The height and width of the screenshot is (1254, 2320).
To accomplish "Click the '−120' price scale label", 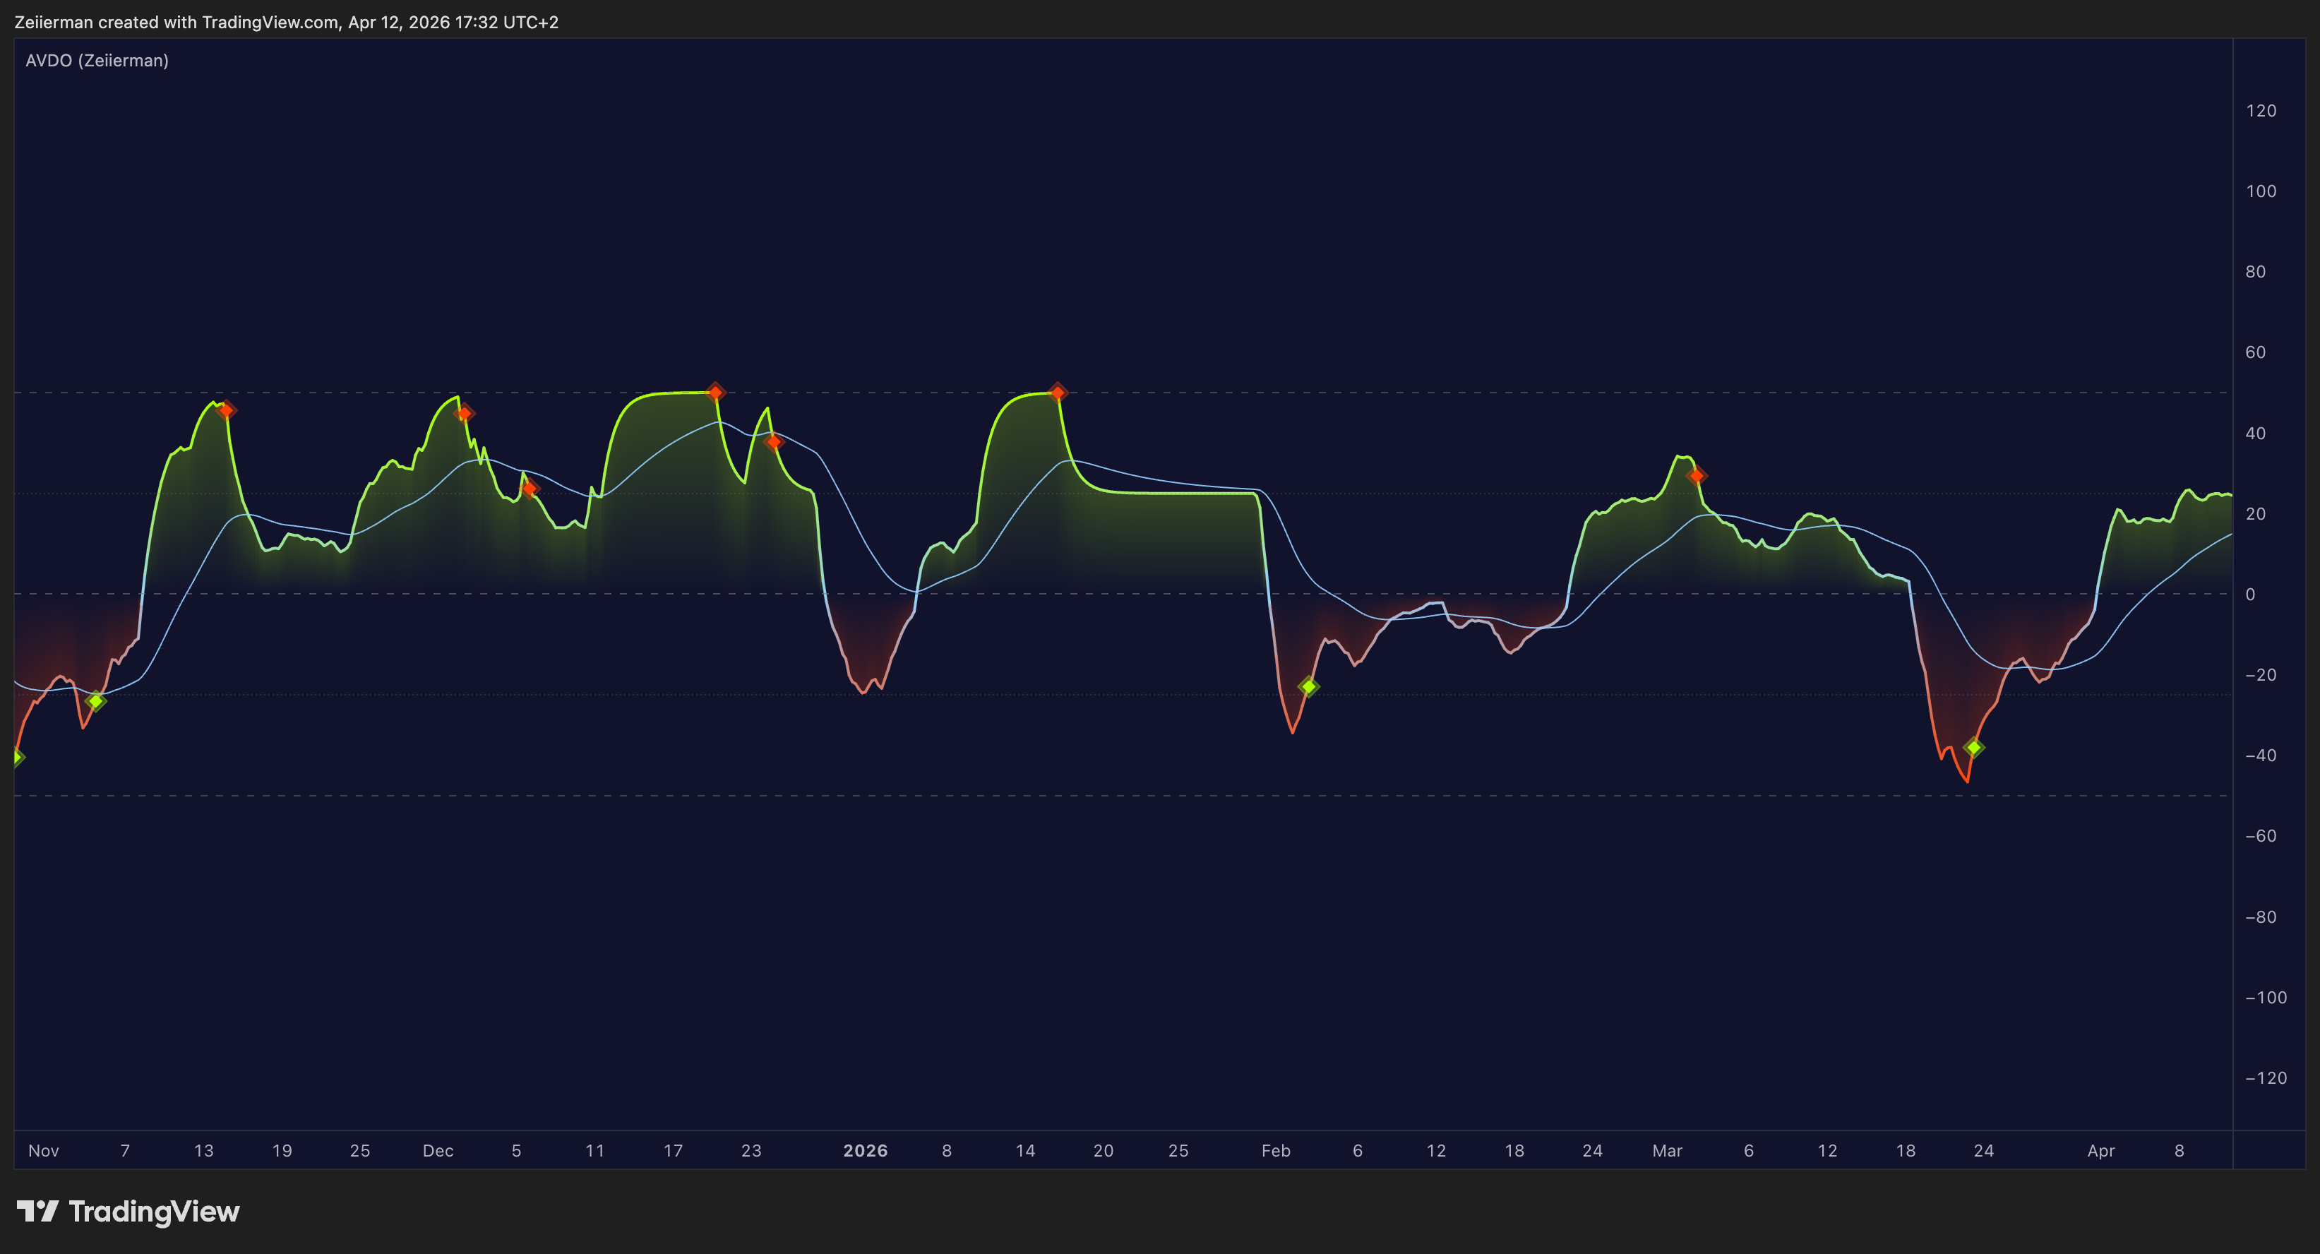I will [x=2266, y=1078].
